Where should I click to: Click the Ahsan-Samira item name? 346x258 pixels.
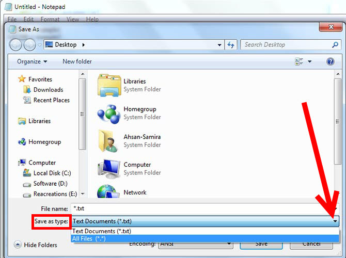pos(142,137)
